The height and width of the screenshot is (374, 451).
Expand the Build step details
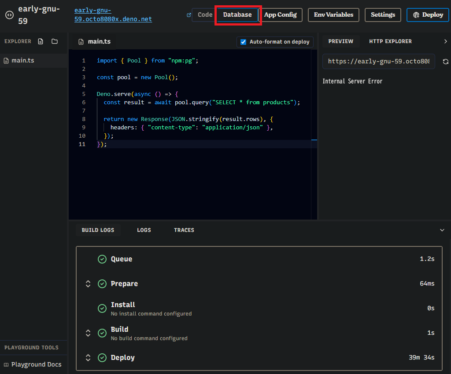tap(88, 333)
